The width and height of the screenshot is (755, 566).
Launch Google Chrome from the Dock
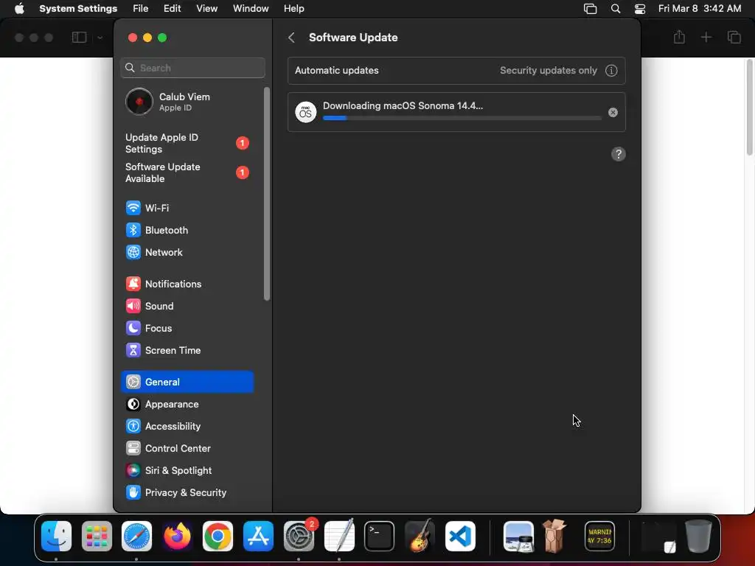[x=218, y=536]
